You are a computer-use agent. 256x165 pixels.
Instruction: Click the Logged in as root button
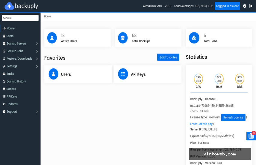tap(228, 6)
